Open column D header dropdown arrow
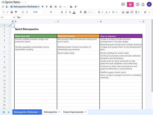Screen dimensions: 153x115 tap(140, 22)
